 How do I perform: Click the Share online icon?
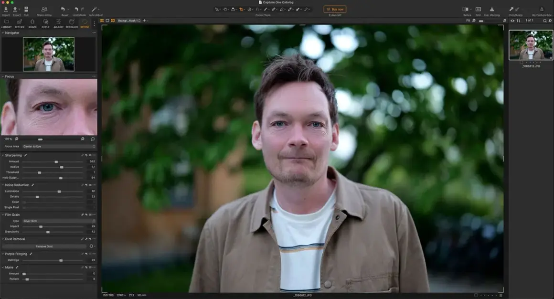click(44, 9)
